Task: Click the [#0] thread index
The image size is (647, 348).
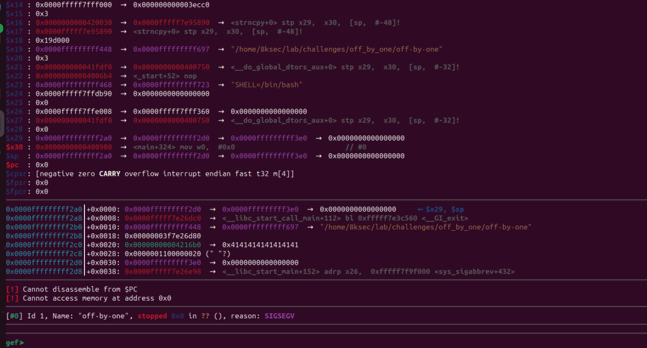Action: click(x=15, y=316)
